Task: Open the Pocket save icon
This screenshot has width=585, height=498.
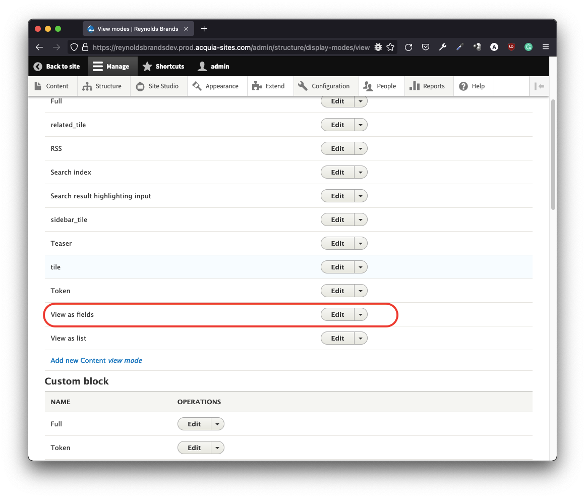Action: pos(426,47)
